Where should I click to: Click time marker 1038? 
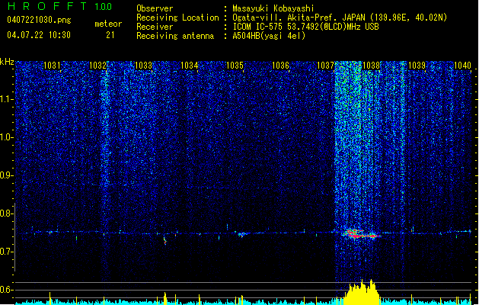pyautogui.click(x=371, y=66)
